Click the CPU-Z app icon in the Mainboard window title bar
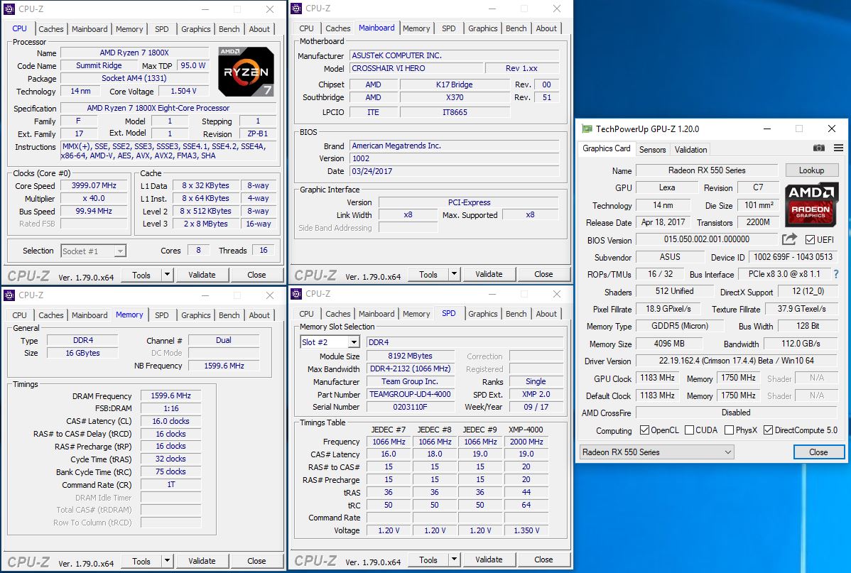 296,8
